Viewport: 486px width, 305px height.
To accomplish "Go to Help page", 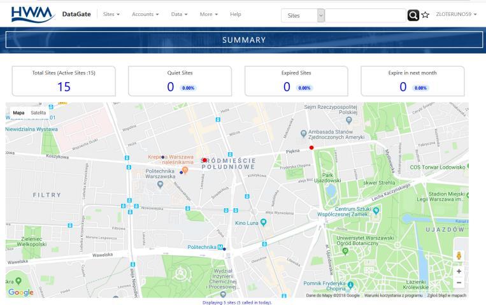I will tap(235, 14).
